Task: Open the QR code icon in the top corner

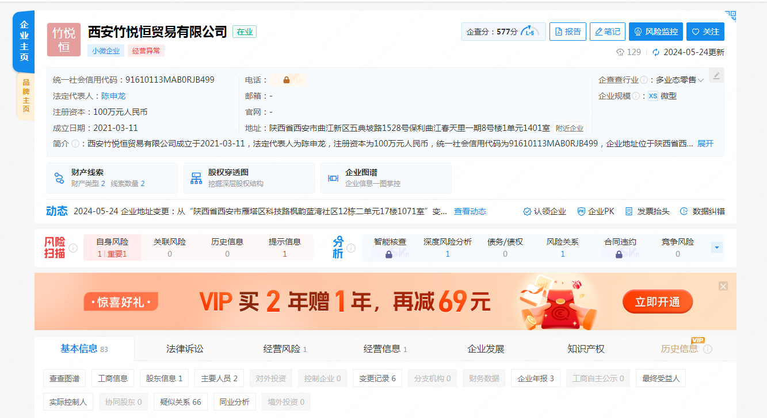Action: pos(730,16)
